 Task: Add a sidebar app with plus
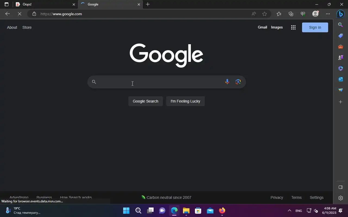(341, 102)
